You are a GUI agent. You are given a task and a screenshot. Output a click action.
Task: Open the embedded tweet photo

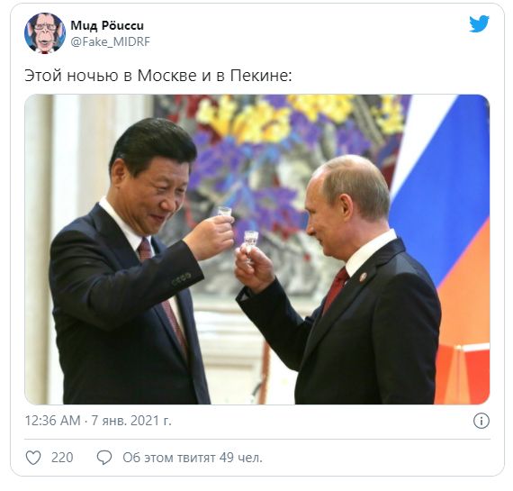(256, 250)
